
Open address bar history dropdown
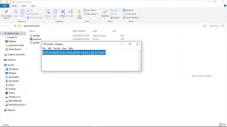point(203,26)
